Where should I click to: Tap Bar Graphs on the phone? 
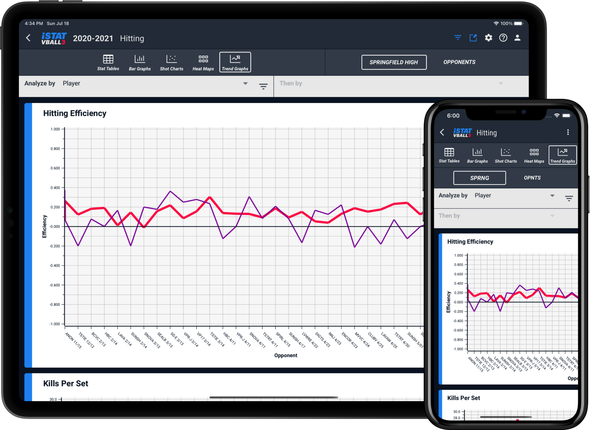477,156
